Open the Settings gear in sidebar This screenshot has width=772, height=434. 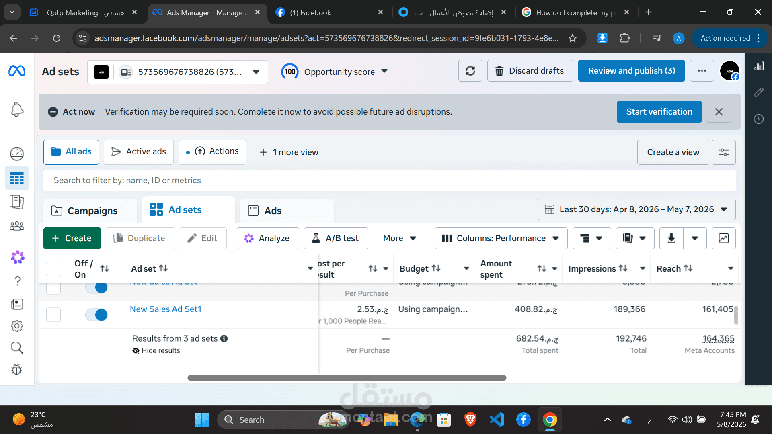click(17, 326)
